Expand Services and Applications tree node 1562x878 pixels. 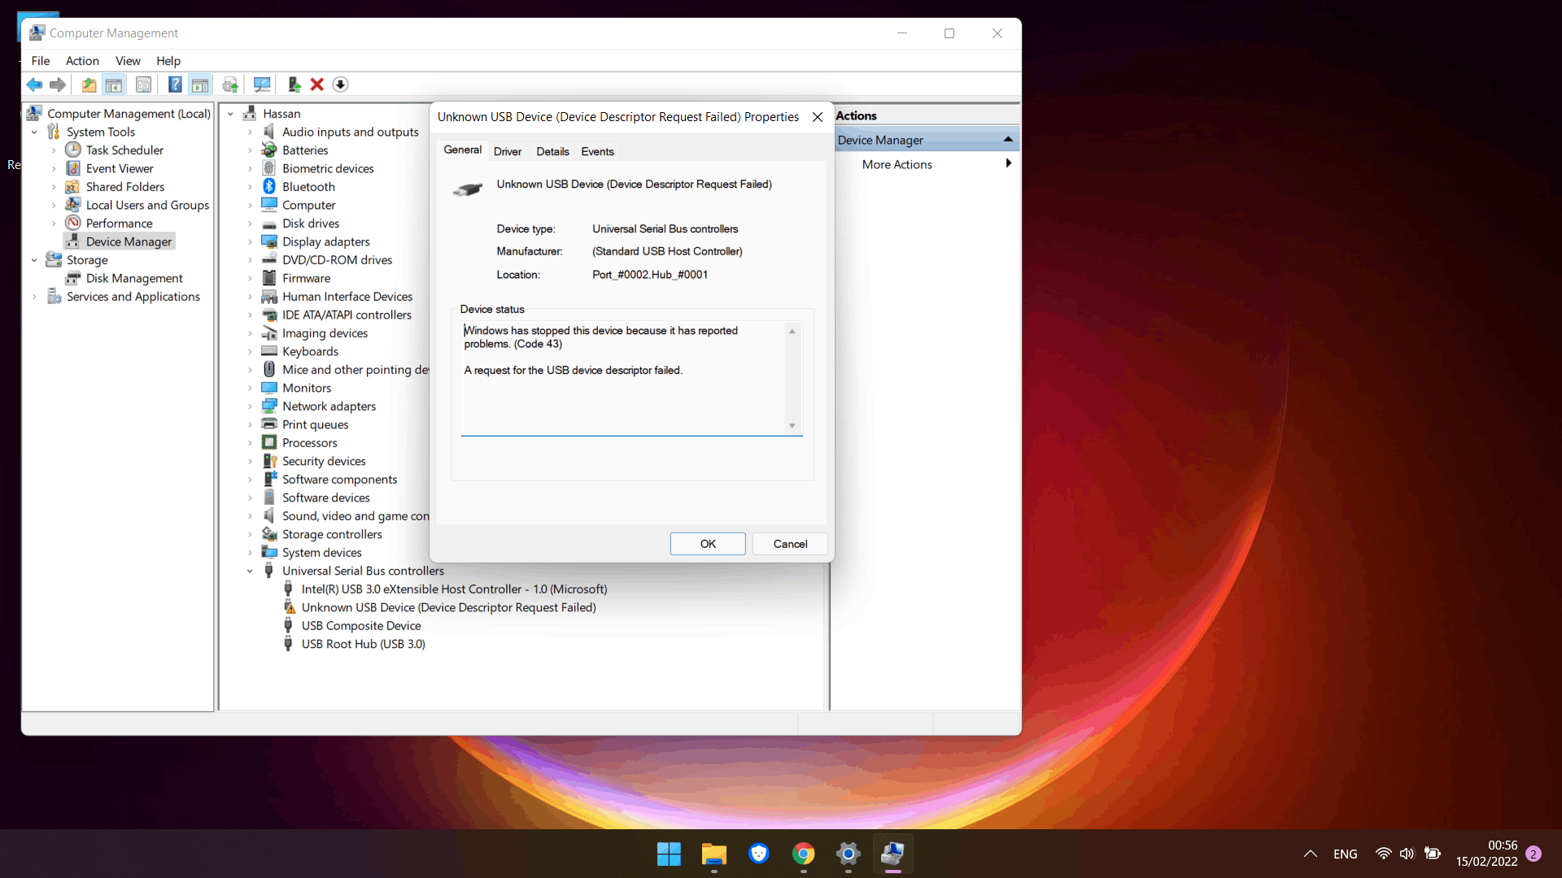[34, 297]
